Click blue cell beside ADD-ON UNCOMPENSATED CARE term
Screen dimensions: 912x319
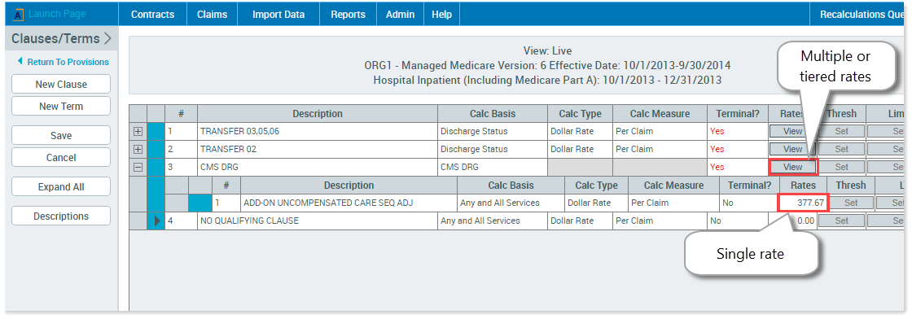199,203
